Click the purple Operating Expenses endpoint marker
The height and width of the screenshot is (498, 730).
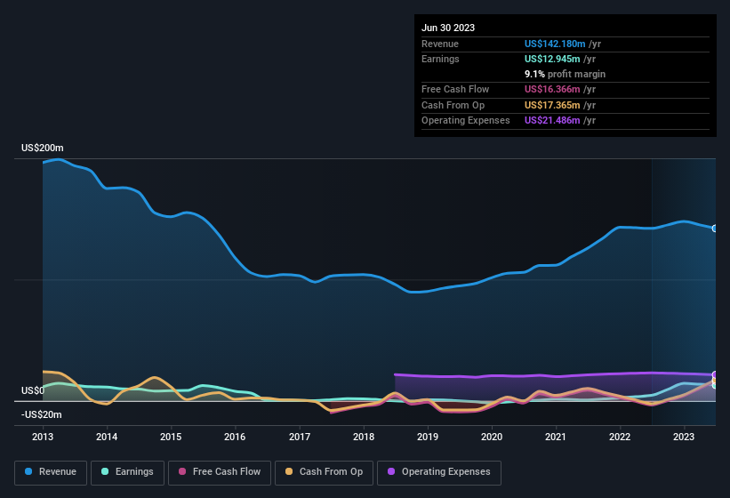(x=714, y=374)
